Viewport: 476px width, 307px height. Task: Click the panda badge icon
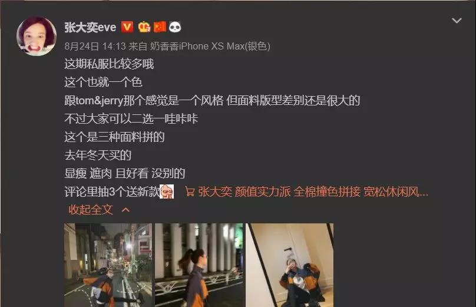(175, 27)
